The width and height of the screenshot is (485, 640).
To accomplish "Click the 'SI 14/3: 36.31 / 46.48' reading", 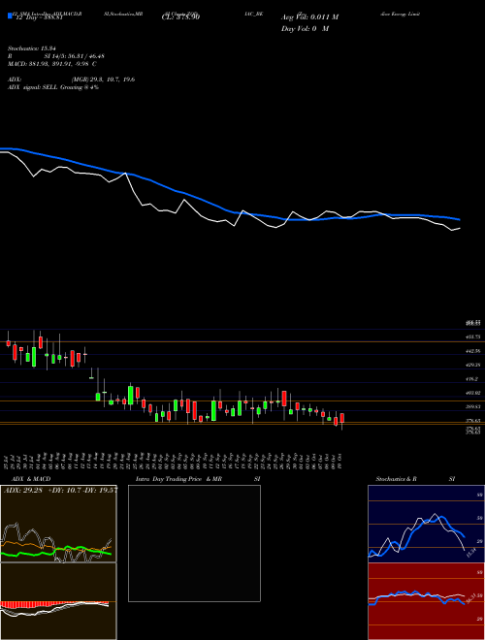I will [75, 56].
